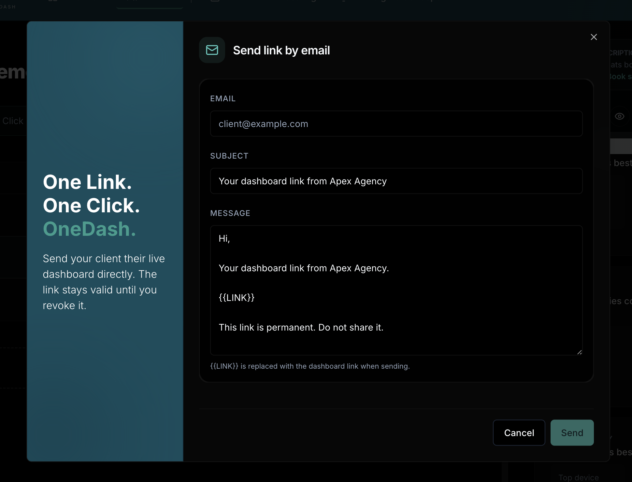Click the EMAIL field label
This screenshot has width=632, height=482.
223,99
